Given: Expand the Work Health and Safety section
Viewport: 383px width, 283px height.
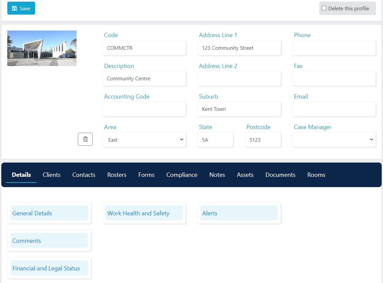Looking at the screenshot, I should click(144, 213).
